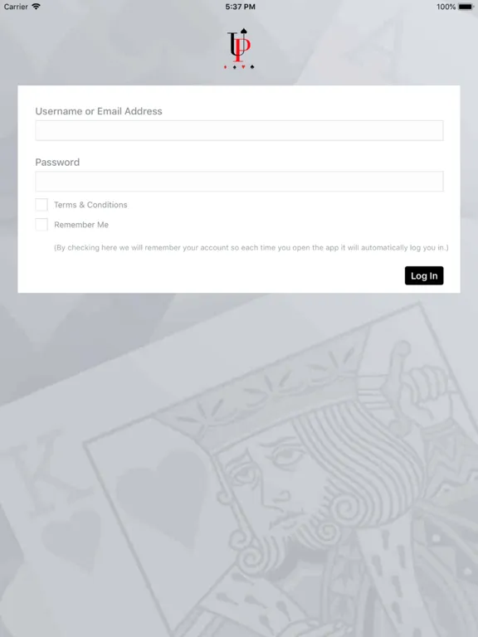
Task: Tap the Wi-Fi icon in the status bar
Action: pyautogui.click(x=37, y=7)
